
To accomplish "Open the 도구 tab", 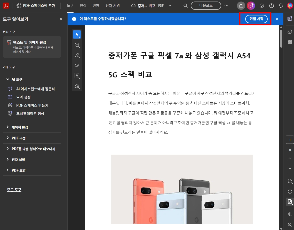I will coord(70,6).
